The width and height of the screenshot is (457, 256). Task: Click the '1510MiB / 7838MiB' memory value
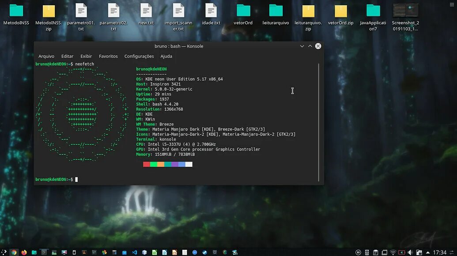pos(175,154)
